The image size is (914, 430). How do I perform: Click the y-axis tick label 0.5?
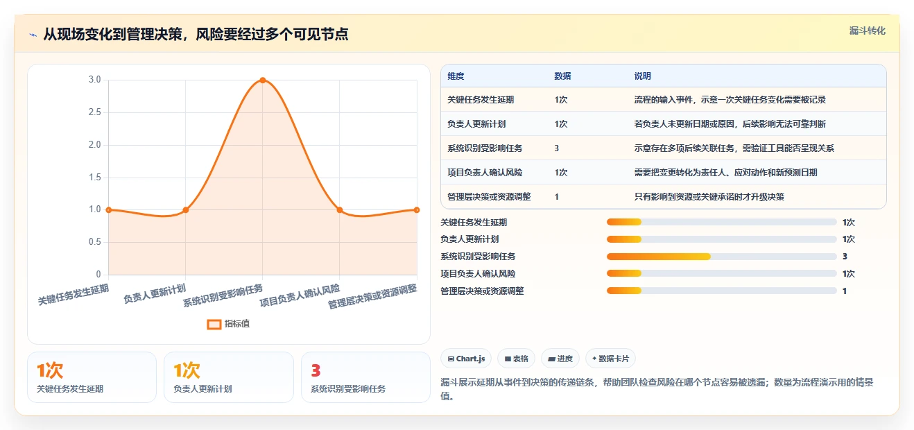tap(94, 242)
